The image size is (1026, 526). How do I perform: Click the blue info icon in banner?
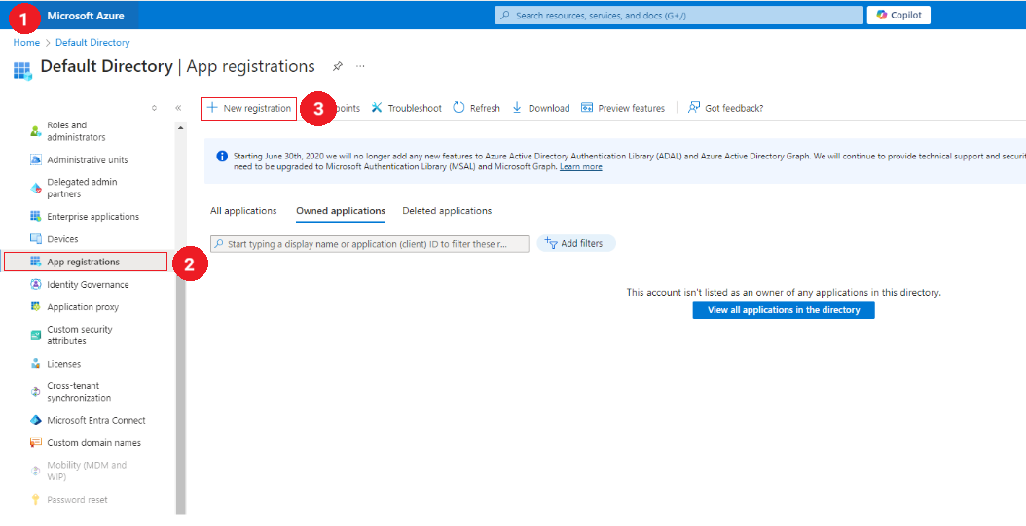[x=223, y=157]
